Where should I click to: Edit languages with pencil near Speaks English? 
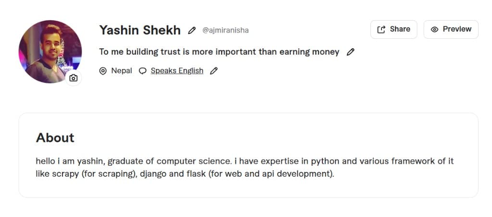coord(214,71)
